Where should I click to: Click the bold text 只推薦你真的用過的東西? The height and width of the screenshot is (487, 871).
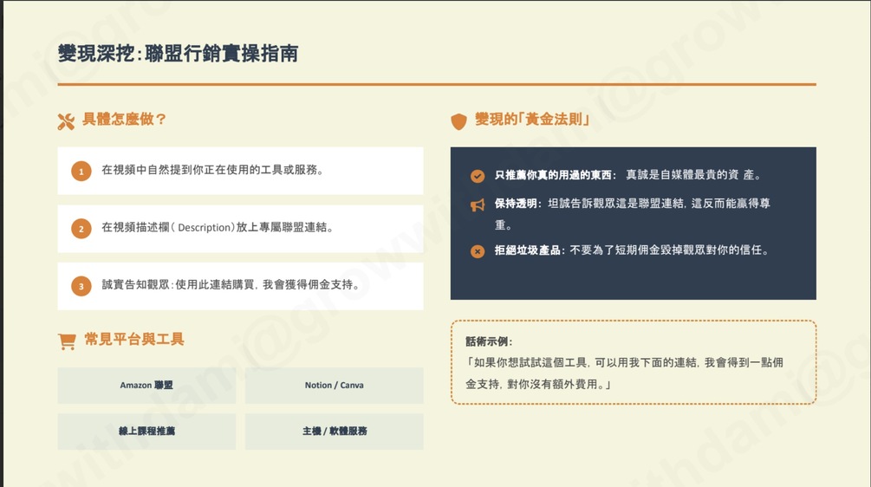pos(553,175)
